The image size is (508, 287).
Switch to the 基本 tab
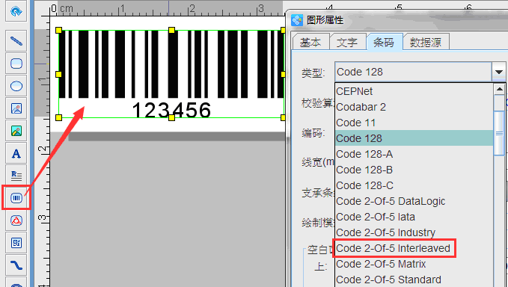pyautogui.click(x=310, y=43)
